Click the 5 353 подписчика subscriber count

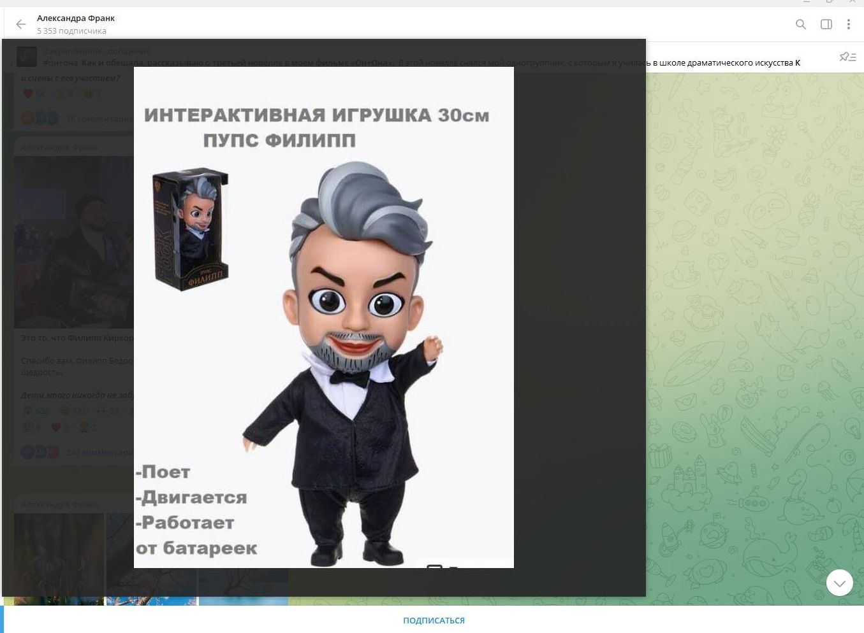pos(71,31)
